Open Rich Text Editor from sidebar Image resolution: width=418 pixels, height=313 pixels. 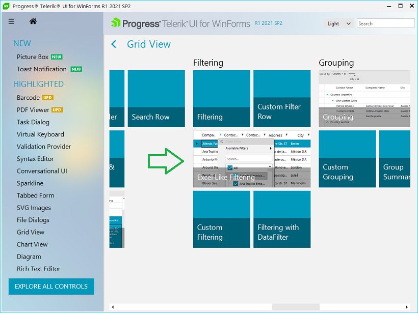[39, 269]
